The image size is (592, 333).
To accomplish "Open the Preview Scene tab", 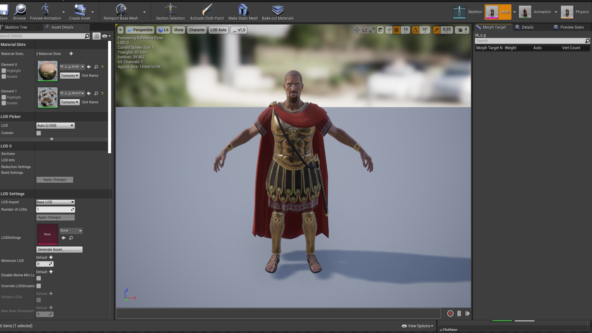I will [x=572, y=27].
